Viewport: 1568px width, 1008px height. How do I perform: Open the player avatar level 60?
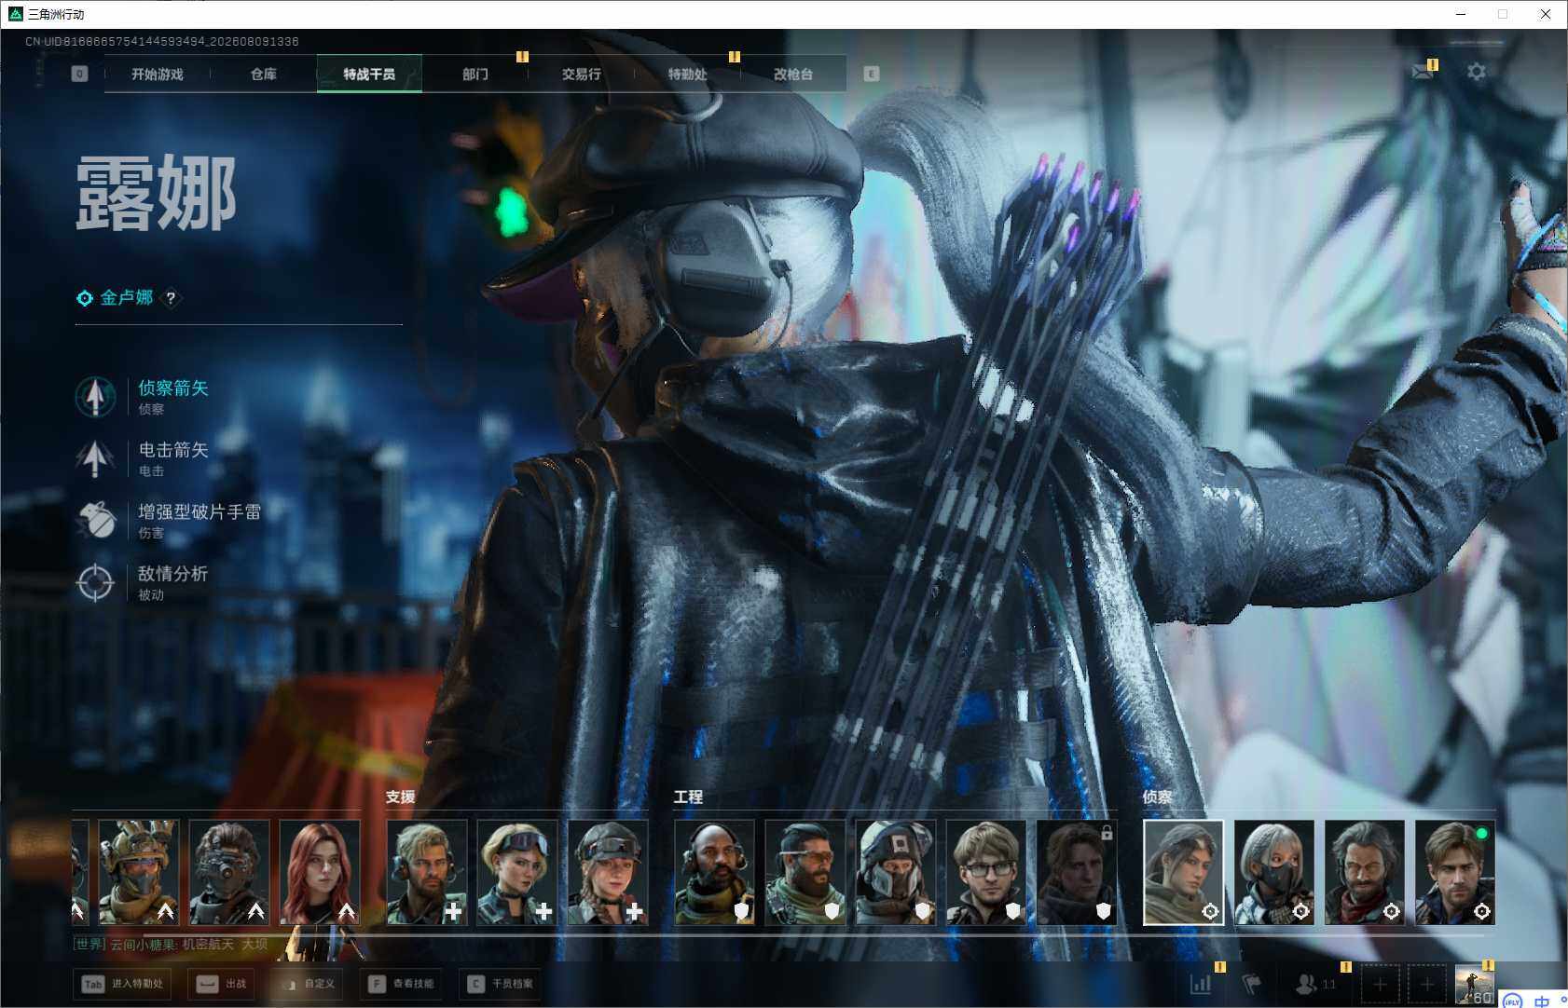pyautogui.click(x=1475, y=985)
